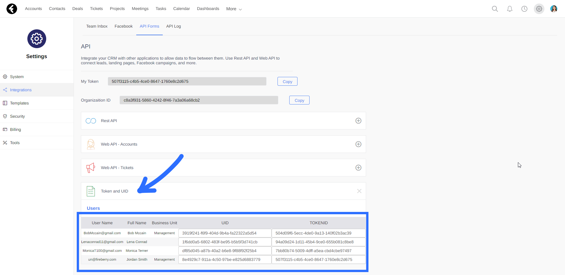
Task: Click the profile avatar icon
Action: point(554,9)
